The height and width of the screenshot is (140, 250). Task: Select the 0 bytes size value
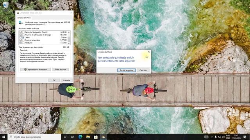pyautogui.click(x=64, y=37)
